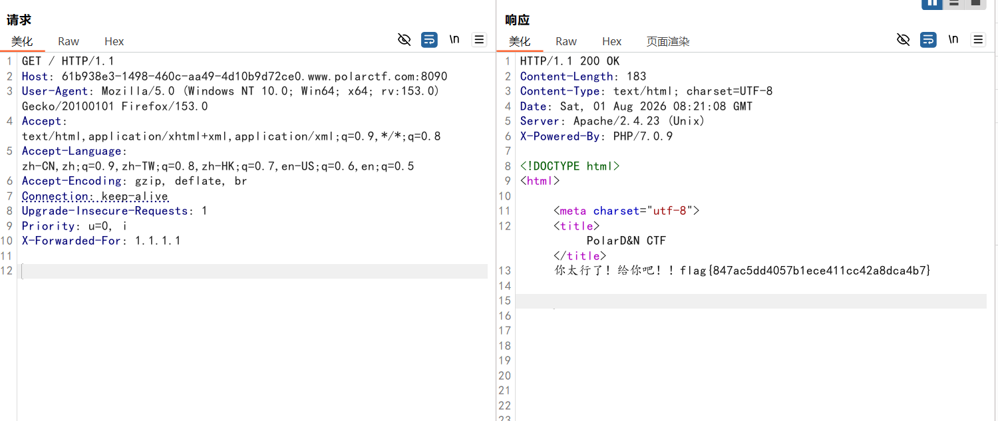Click the PolarD&N CTF title text

point(626,241)
